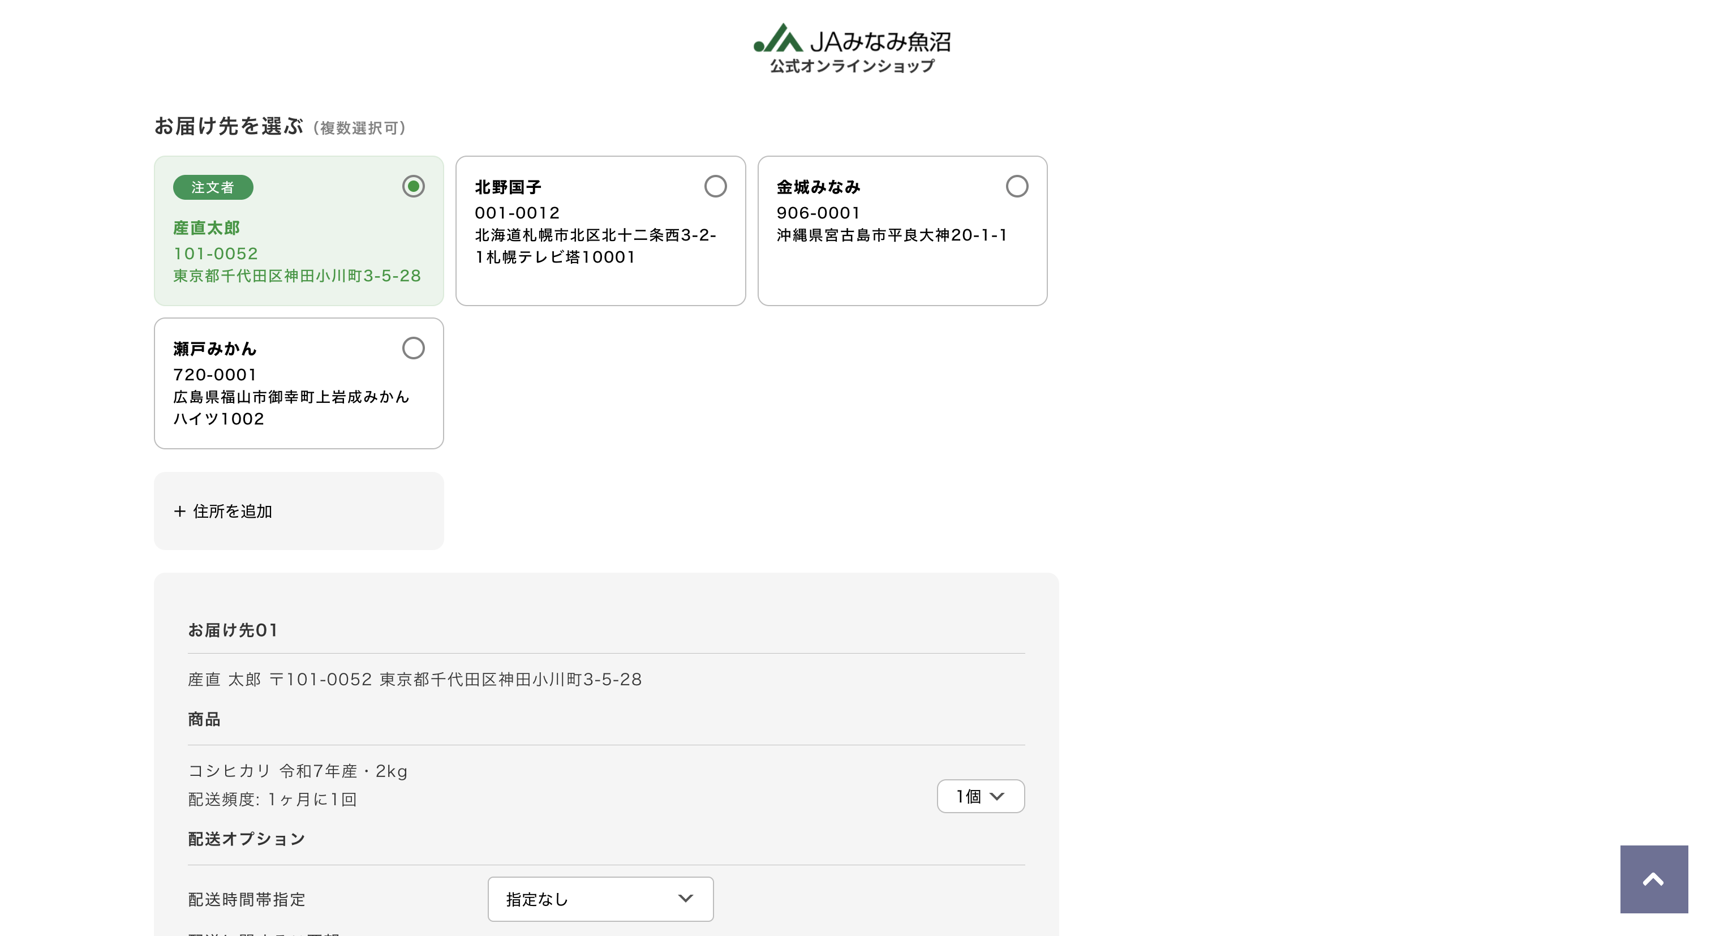
Task: Select the 北野国子 address radio button
Action: point(715,187)
